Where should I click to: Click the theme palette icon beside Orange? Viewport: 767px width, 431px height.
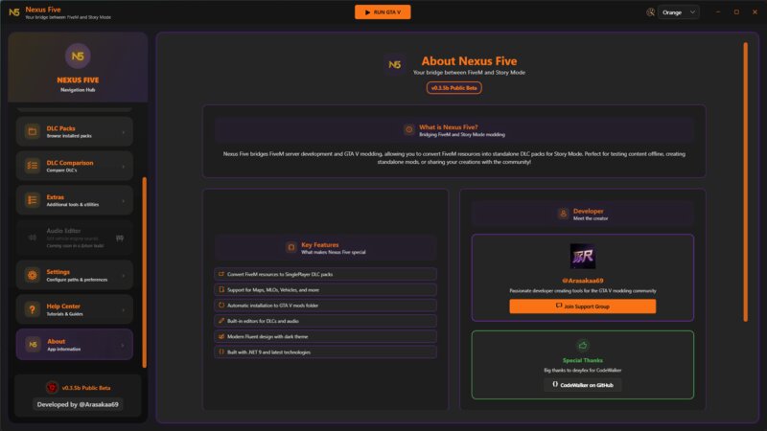[651, 12]
